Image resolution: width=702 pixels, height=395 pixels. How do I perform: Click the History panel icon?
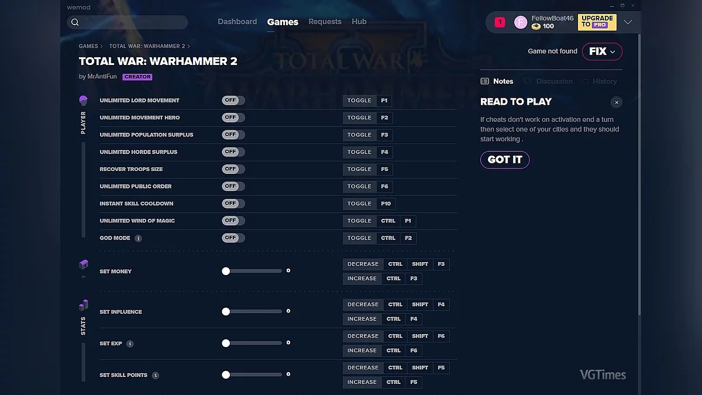pos(586,81)
